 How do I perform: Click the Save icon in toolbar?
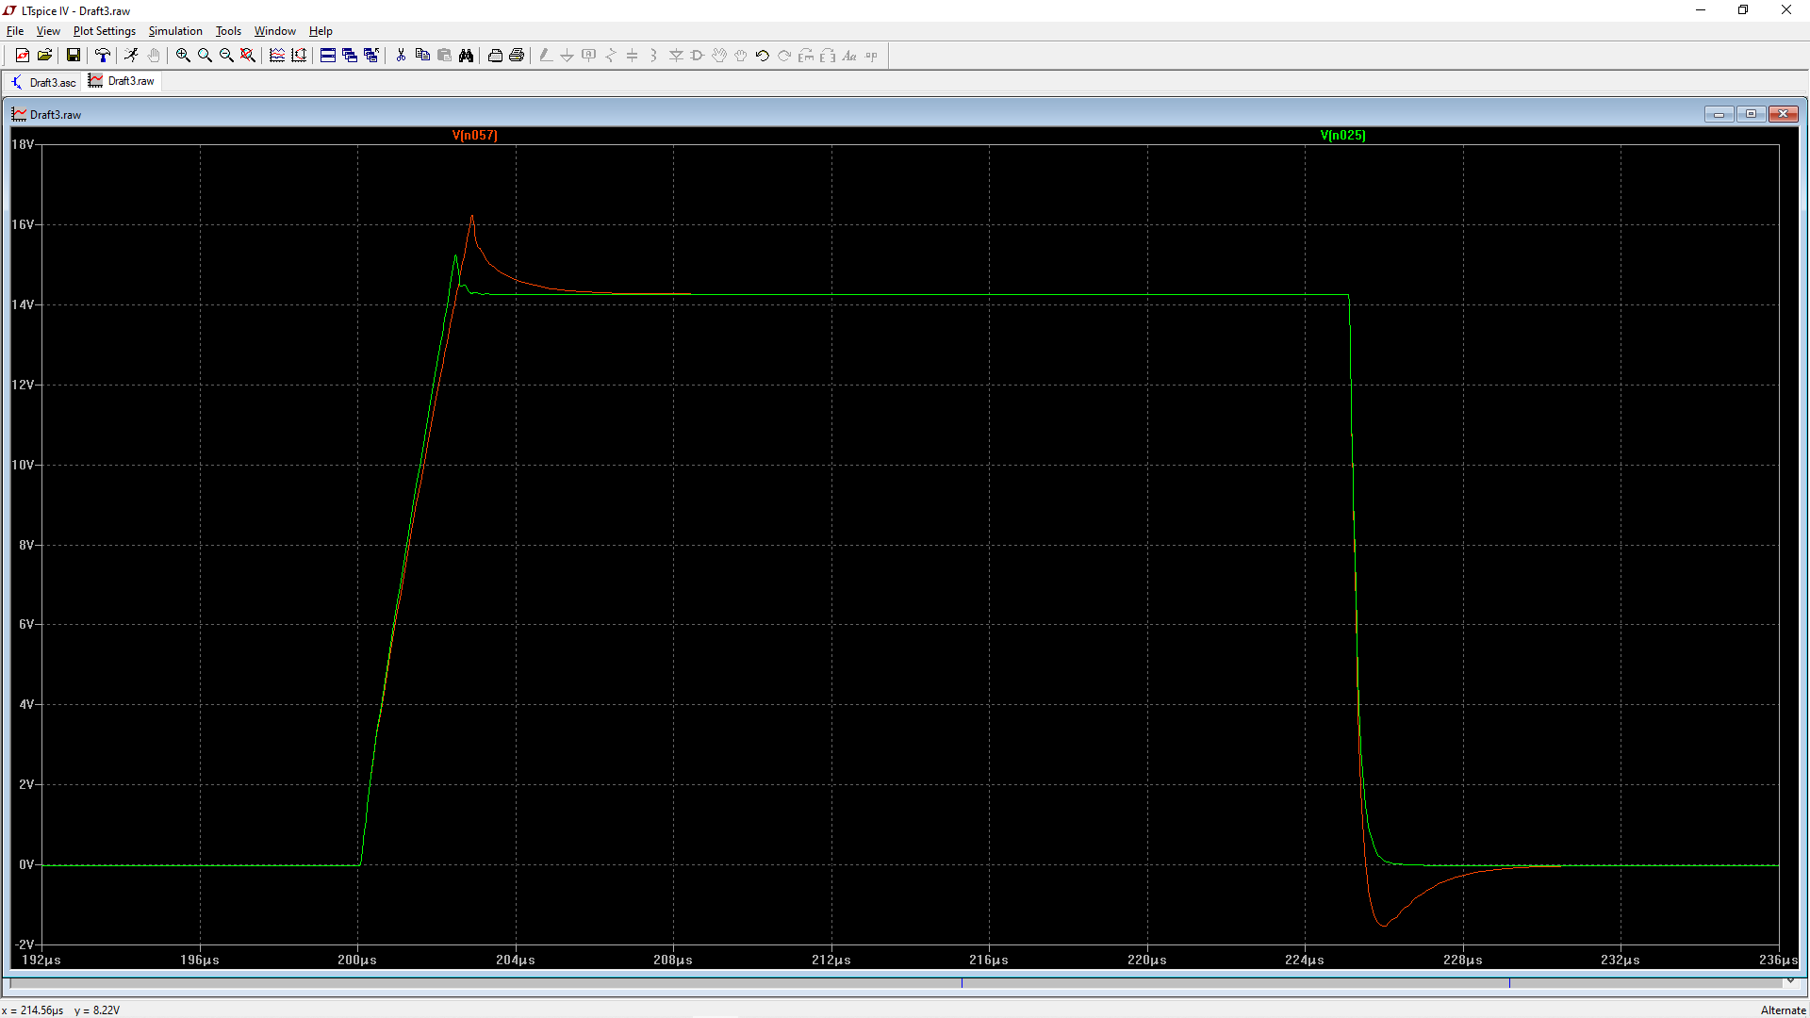[73, 56]
